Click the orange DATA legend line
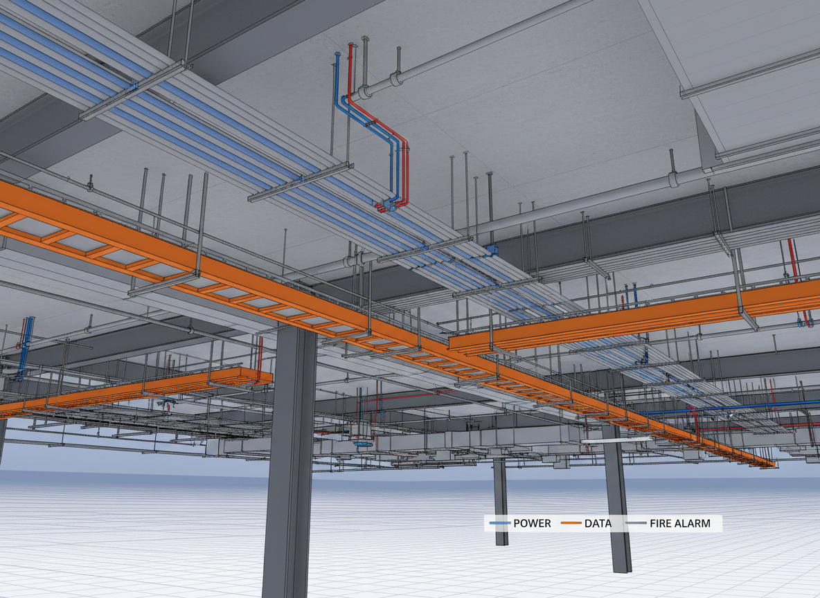This screenshot has height=598, width=820. point(571,523)
